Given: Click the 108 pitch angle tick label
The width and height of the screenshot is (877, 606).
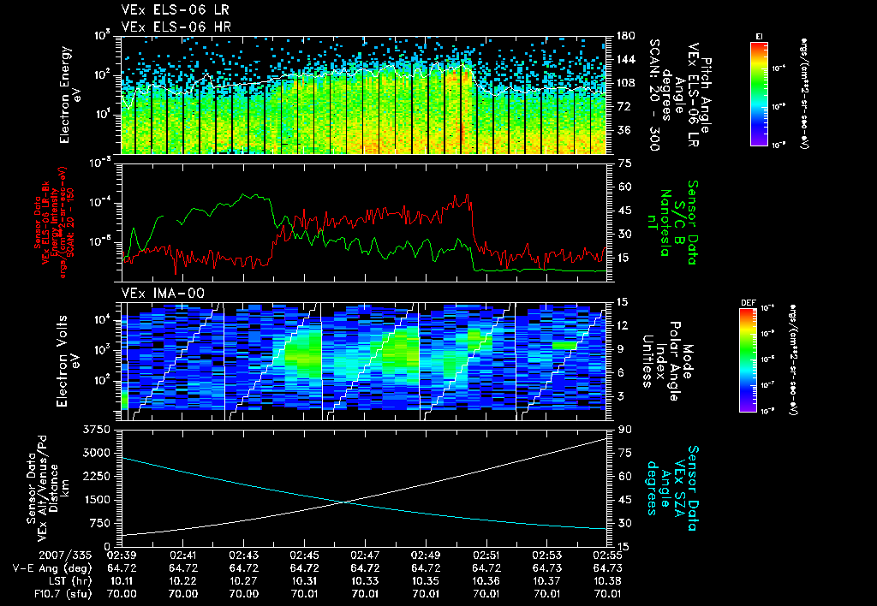Looking at the screenshot, I should click(625, 83).
